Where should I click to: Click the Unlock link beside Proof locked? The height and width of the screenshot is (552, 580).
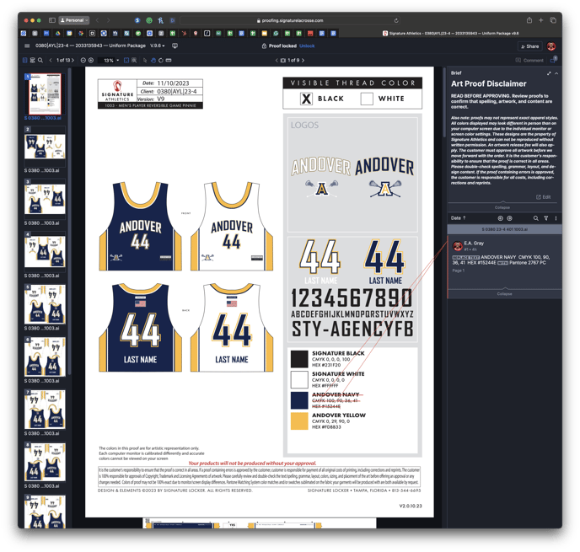coord(307,46)
